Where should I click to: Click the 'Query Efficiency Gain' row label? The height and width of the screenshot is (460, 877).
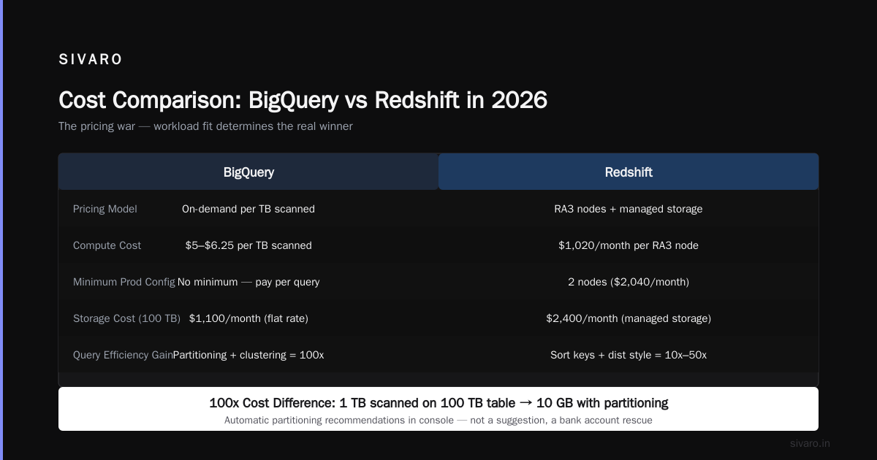coord(124,355)
